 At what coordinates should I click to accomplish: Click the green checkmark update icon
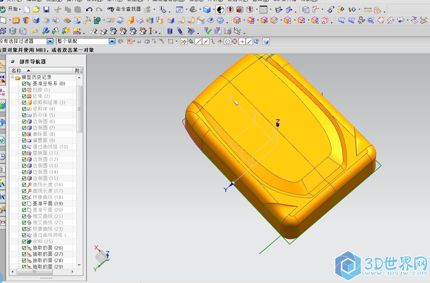(208, 31)
